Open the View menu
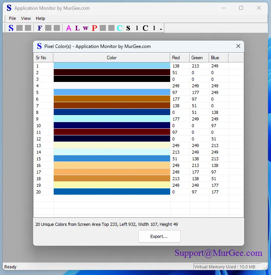 [x=26, y=18]
